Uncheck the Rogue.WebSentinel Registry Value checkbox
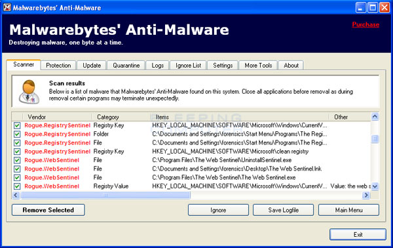The height and width of the screenshot is (248, 393). [17, 186]
